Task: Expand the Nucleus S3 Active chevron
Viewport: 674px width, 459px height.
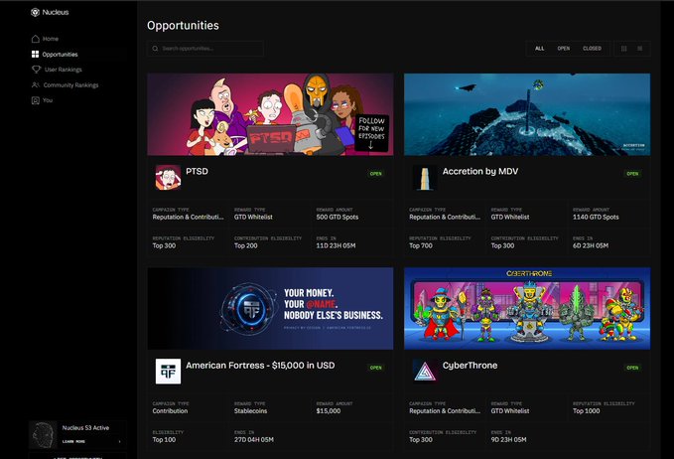Action: pos(119,442)
